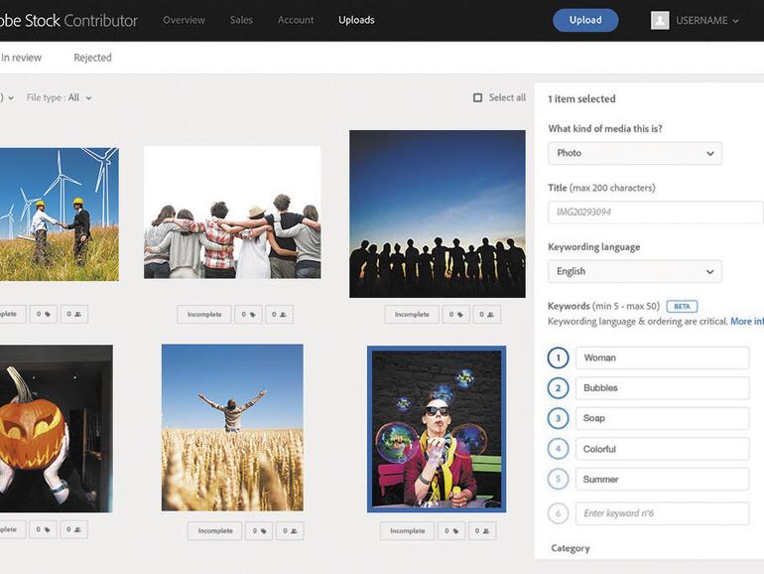Go to the Account tab
764x574 pixels.
point(296,20)
